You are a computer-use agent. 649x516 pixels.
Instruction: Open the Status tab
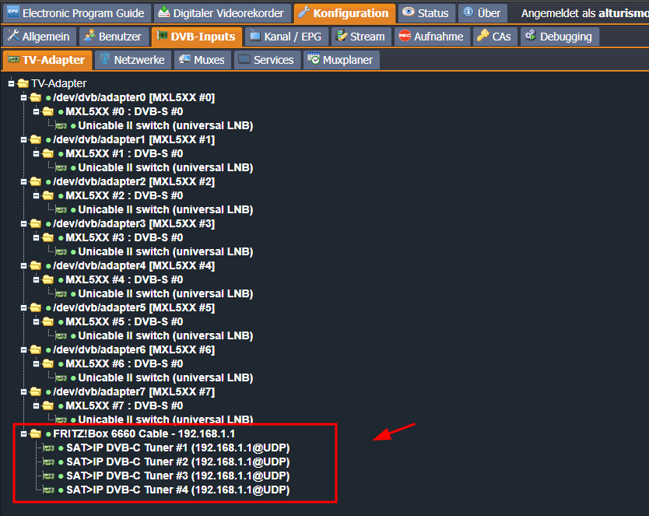426,13
